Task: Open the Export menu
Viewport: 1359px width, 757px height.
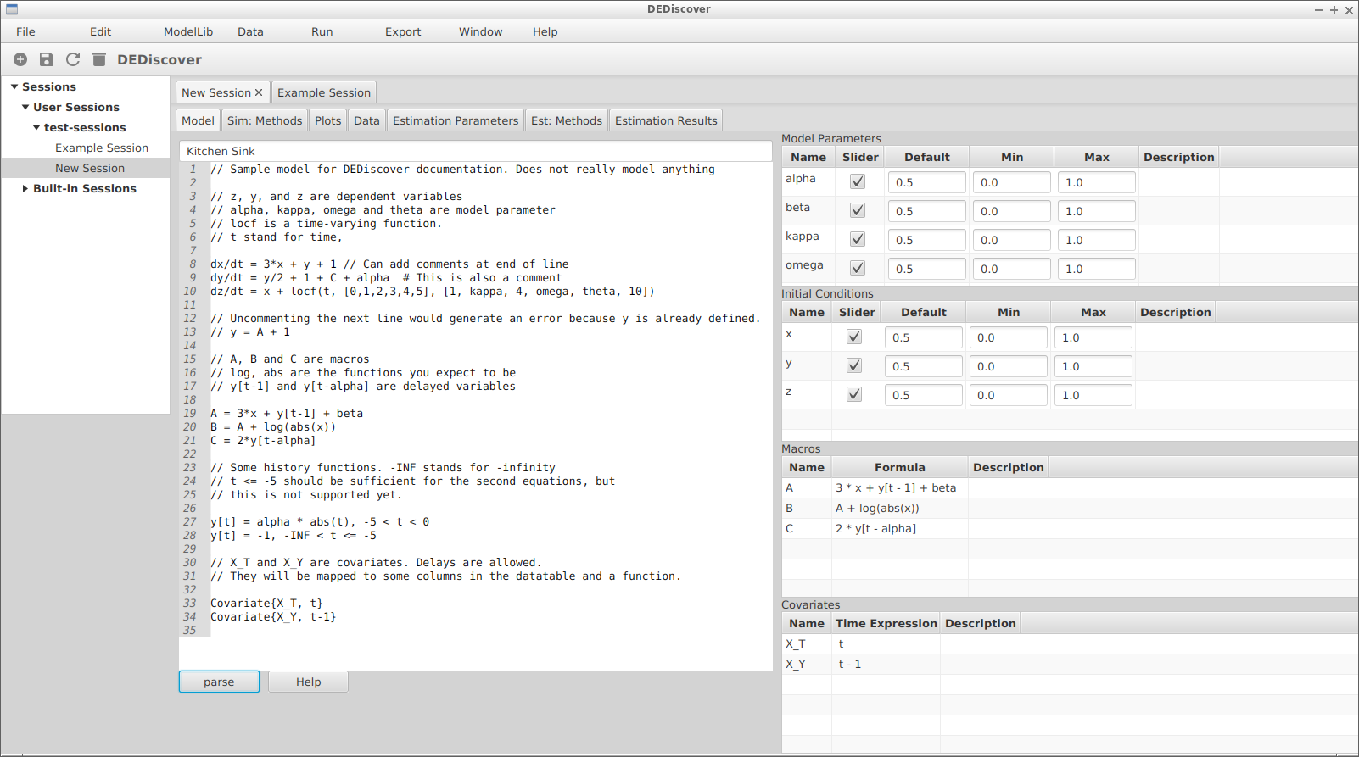Action: 403,31
